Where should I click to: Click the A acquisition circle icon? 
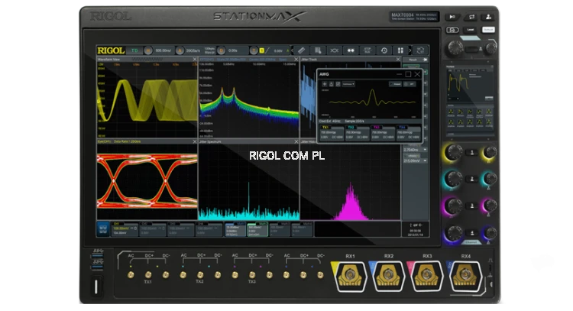[180, 50]
